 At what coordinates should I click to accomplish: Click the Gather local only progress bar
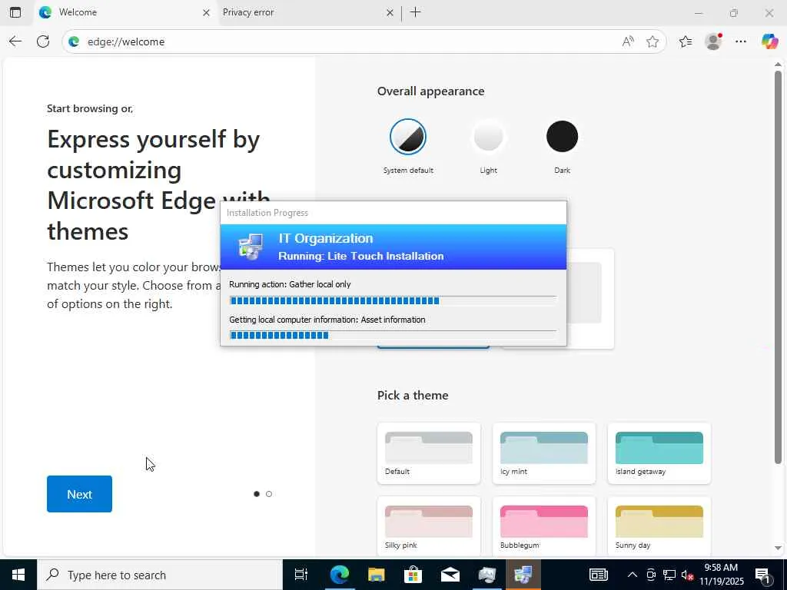393,300
